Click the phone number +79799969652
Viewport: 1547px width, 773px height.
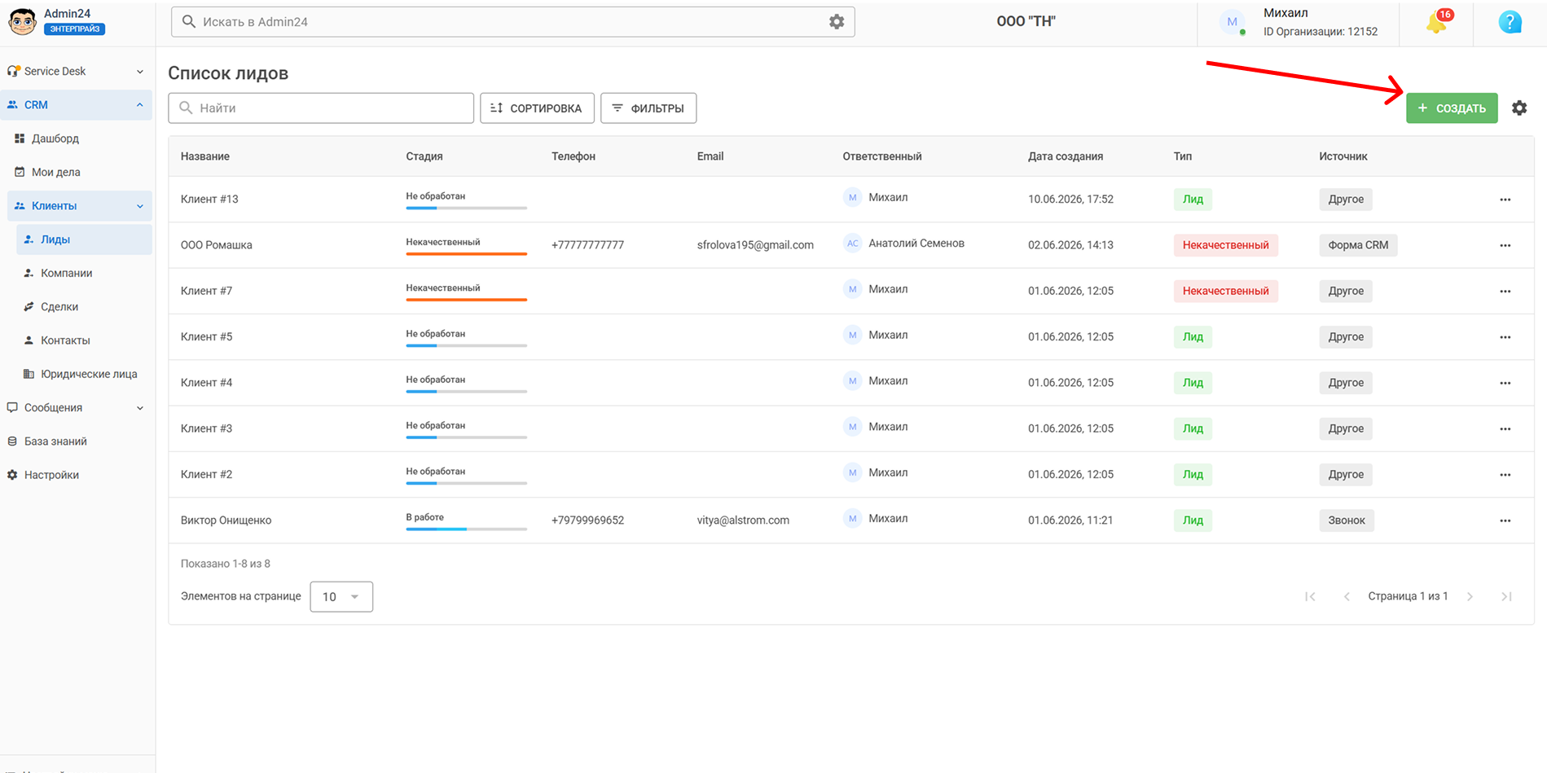tap(587, 520)
